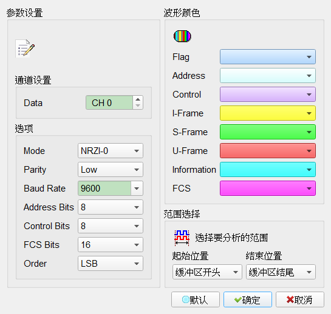Choose the Address waveform color
The image size is (331, 314).
click(268, 75)
